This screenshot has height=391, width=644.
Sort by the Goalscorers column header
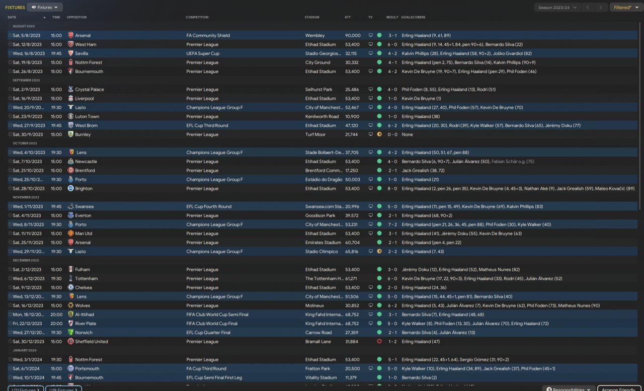click(x=413, y=17)
